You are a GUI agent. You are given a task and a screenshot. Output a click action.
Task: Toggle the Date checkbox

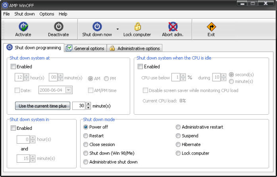[x=17, y=90]
